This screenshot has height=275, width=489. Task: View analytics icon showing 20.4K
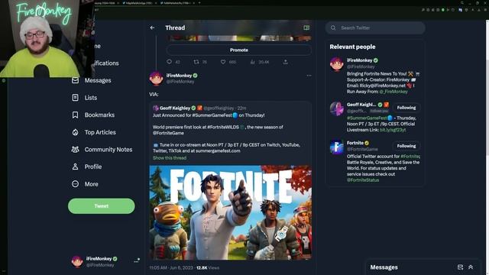tap(252, 62)
